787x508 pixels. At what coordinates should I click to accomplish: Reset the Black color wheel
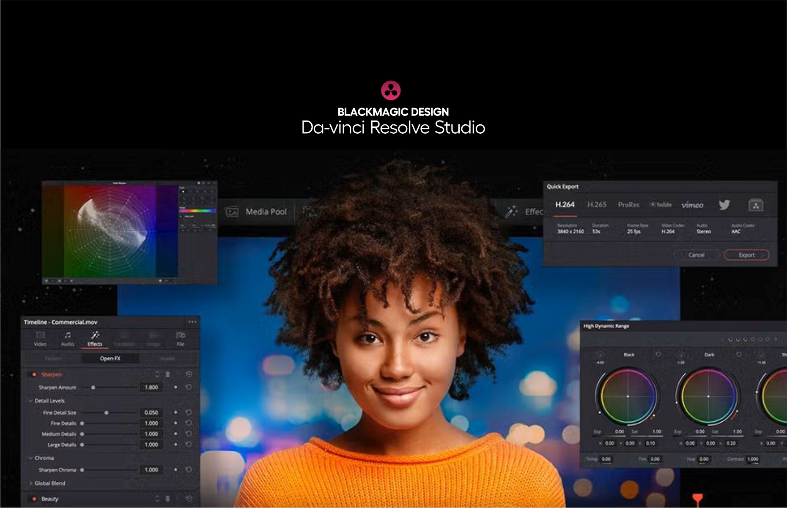[x=658, y=354]
